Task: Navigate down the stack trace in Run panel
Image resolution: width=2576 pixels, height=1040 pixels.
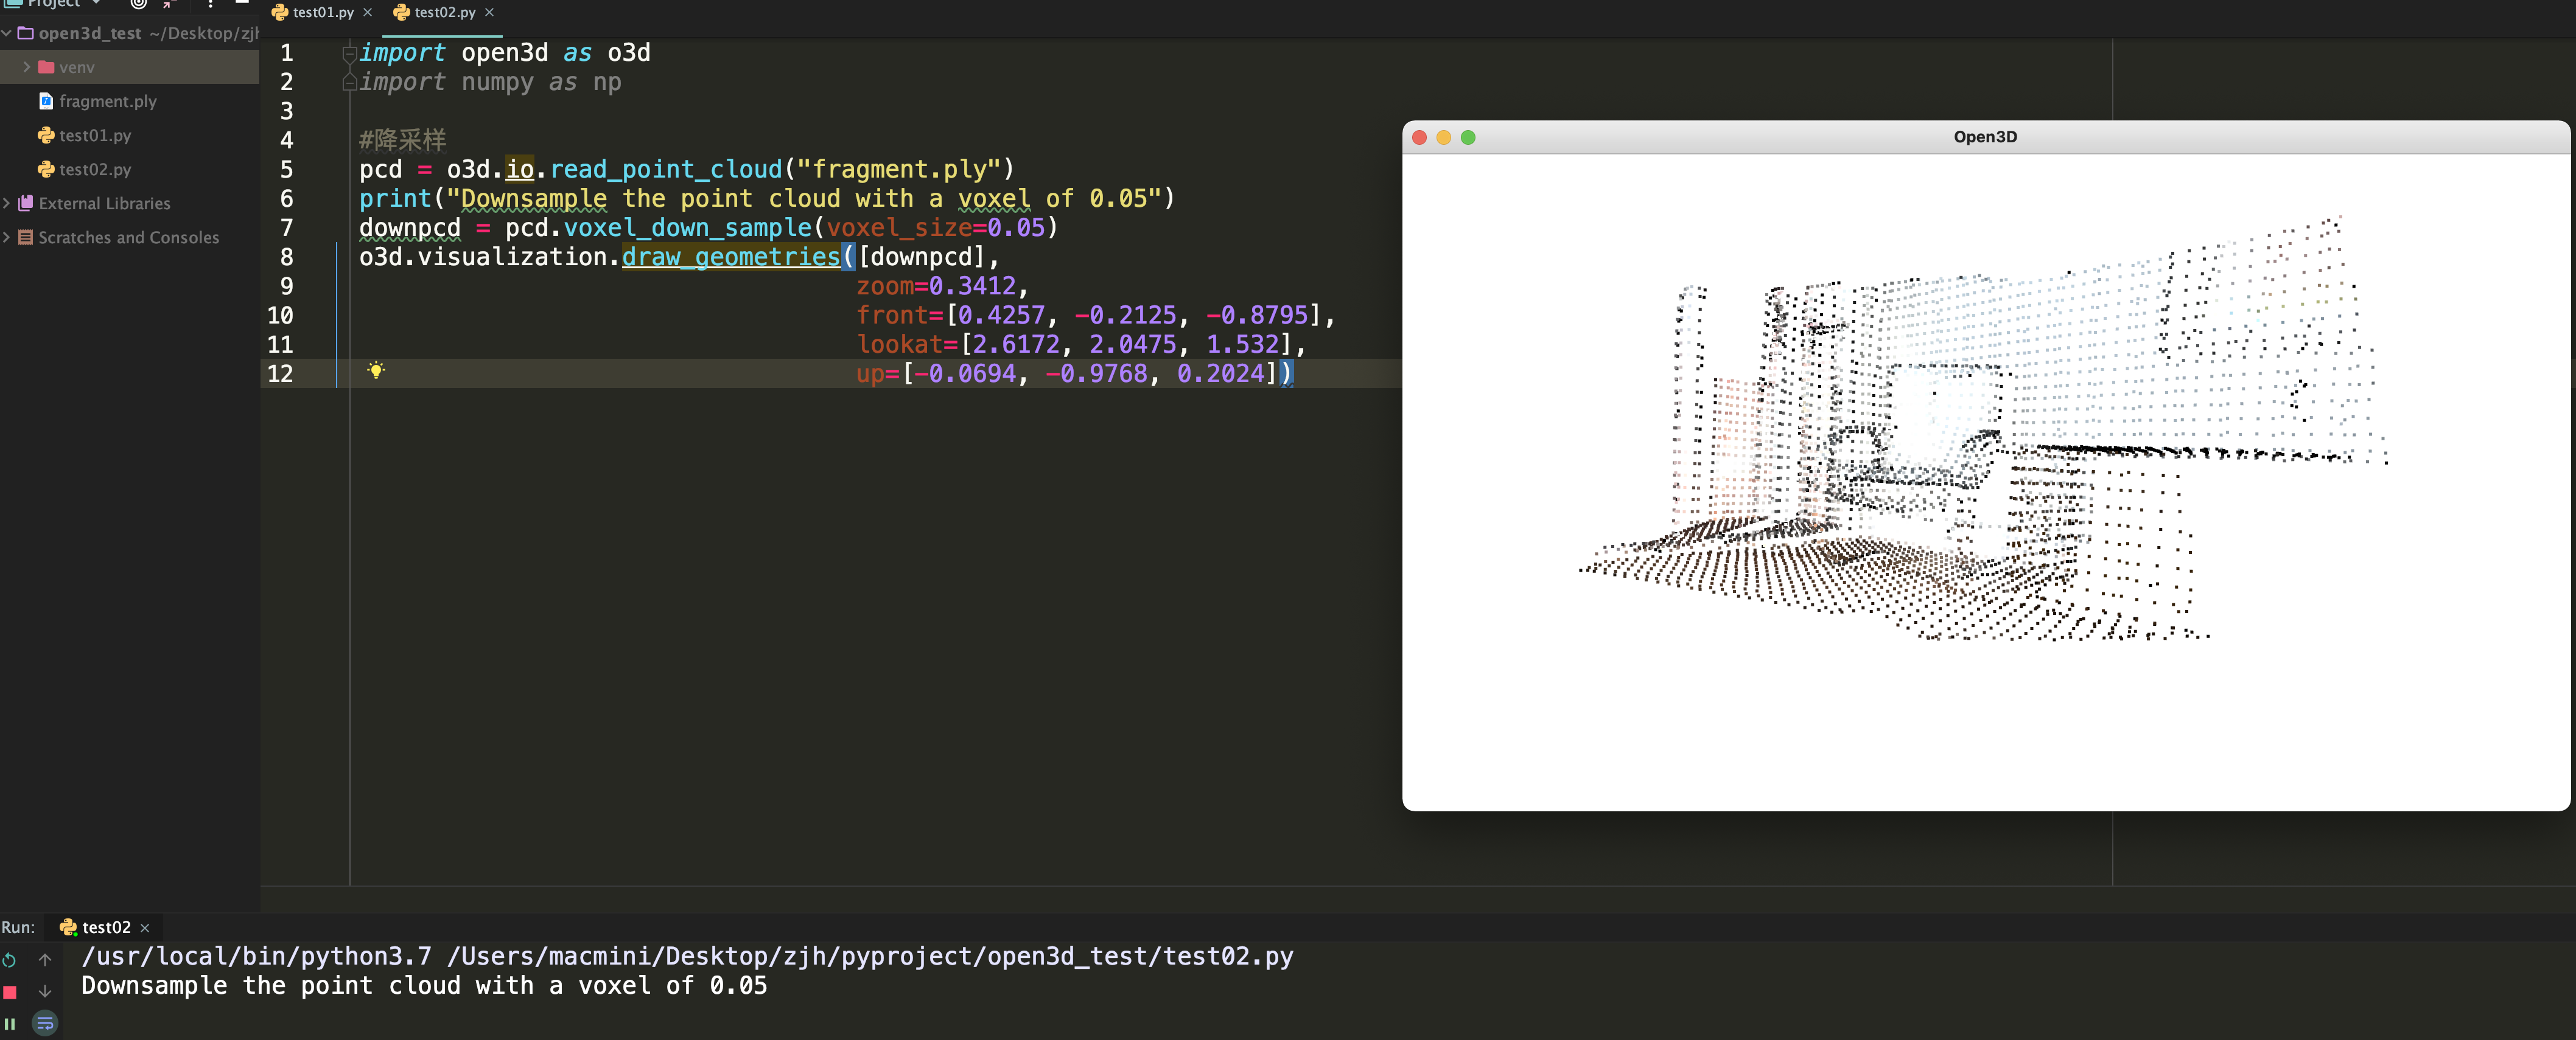Action: click(45, 991)
